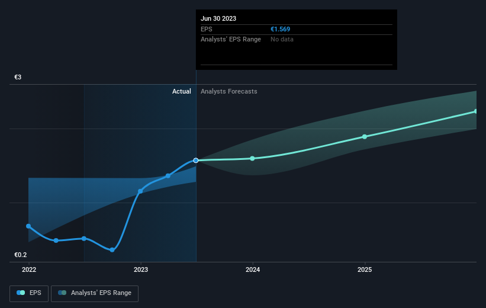Click the EPS legend color icon

[x=21, y=293]
